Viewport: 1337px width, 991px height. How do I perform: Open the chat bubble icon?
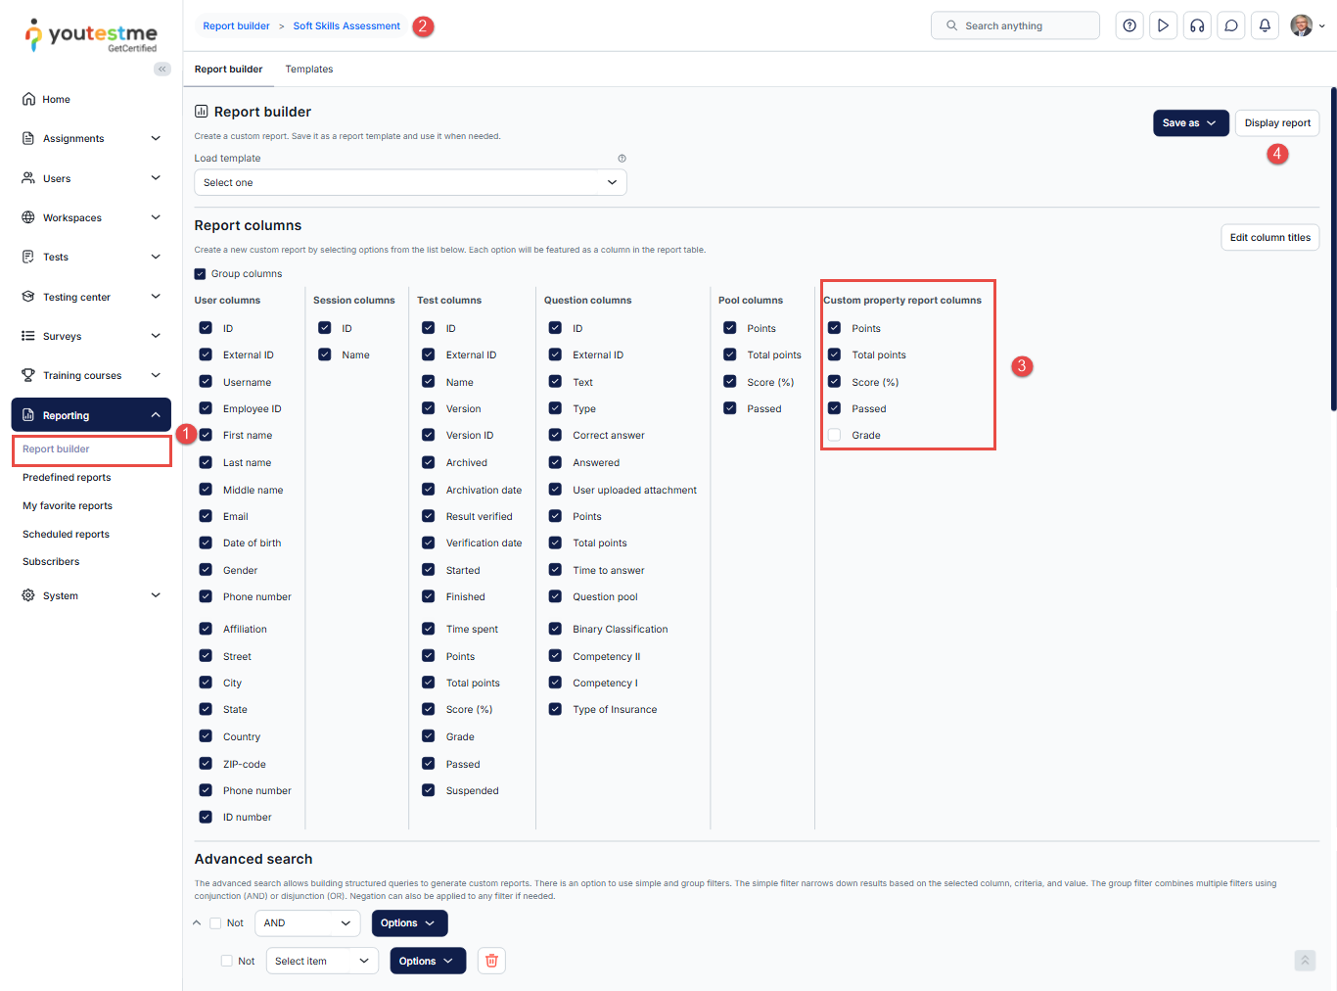[1231, 26]
